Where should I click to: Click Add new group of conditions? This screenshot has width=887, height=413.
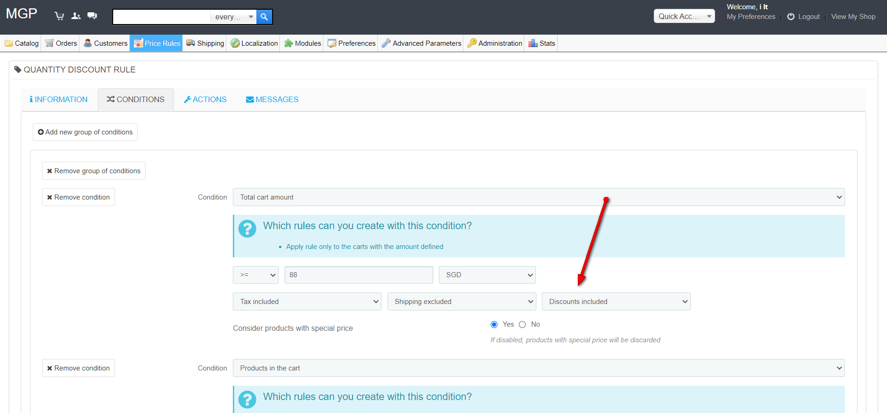point(85,132)
